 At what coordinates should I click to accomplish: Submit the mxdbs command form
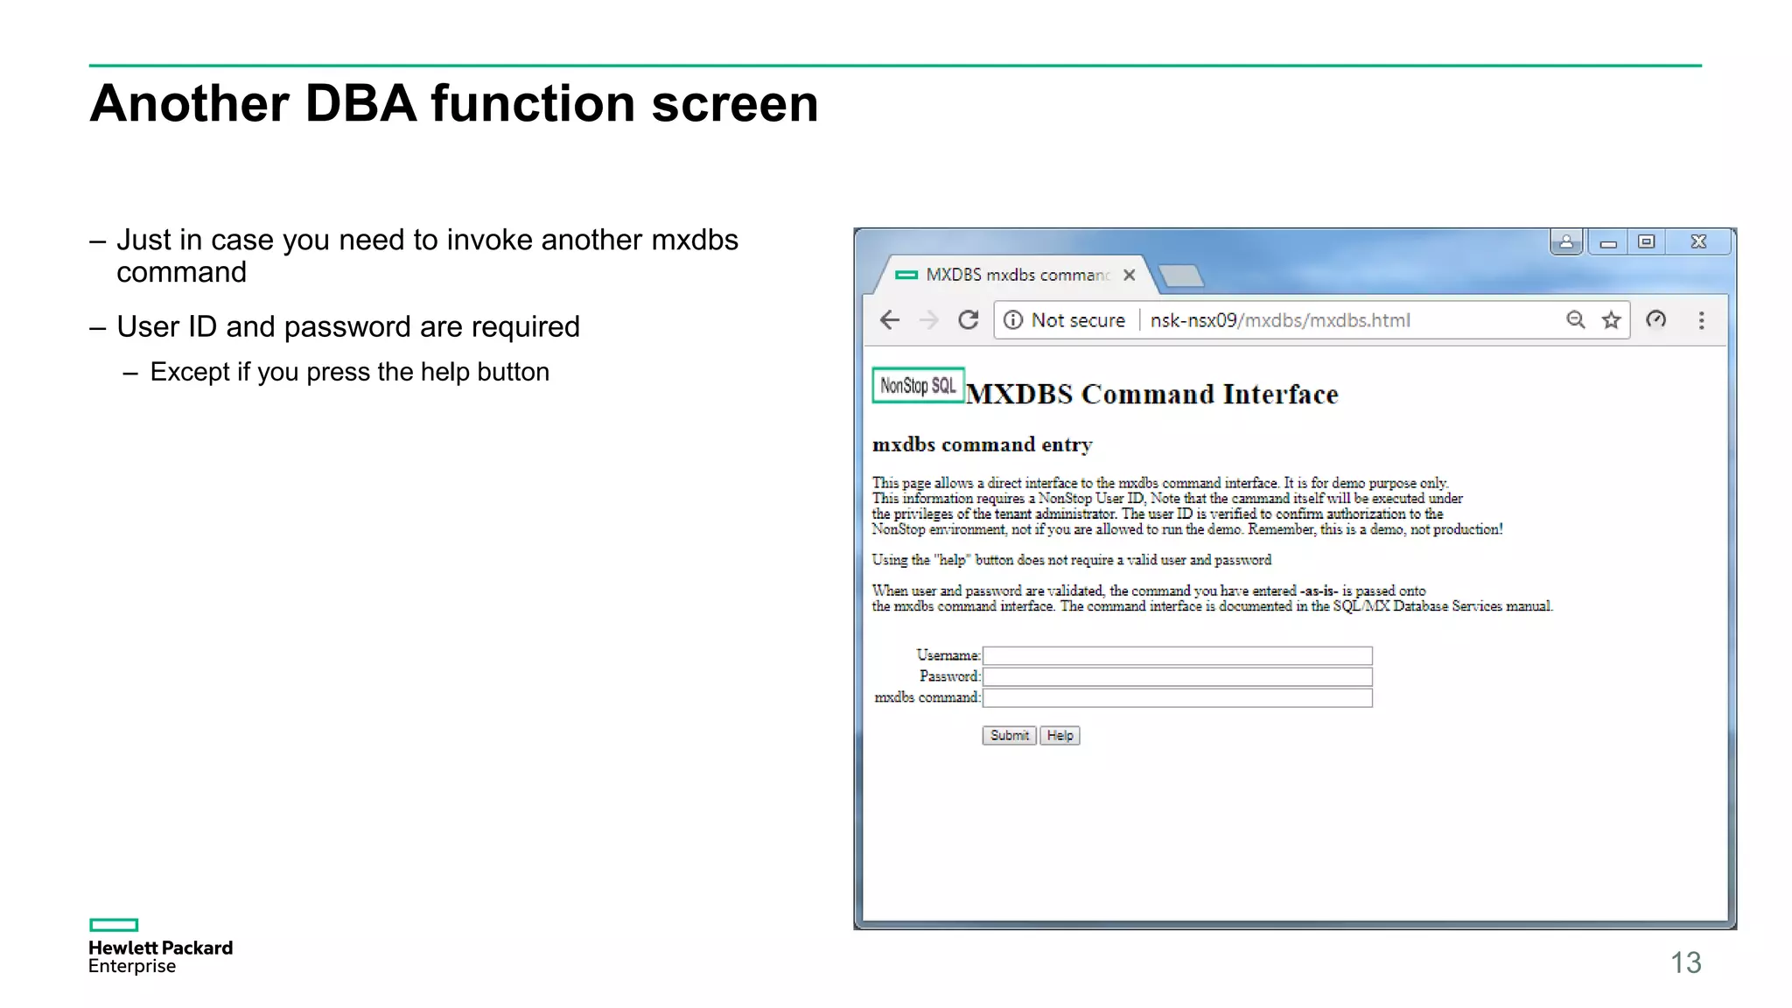[1009, 736]
